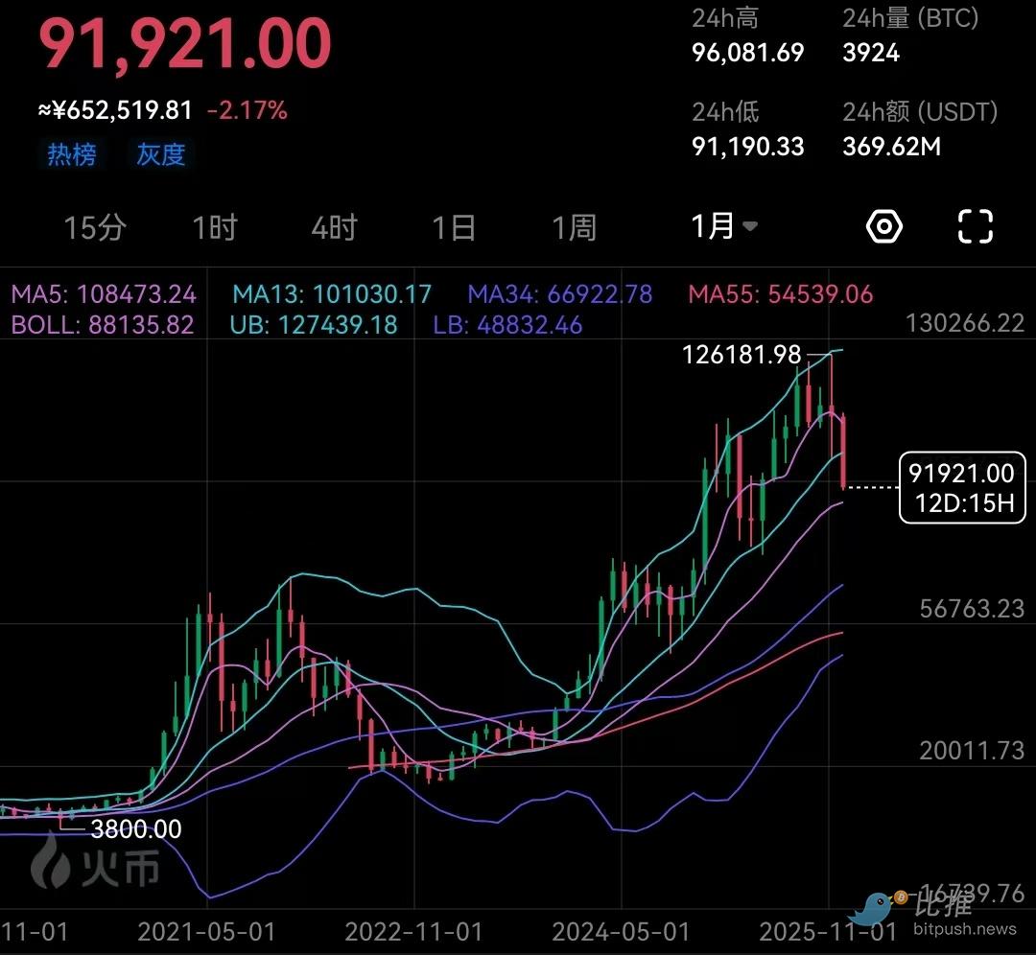This screenshot has height=955, width=1036.
Task: Click the 3800.00 low price marker
Action: pyautogui.click(x=134, y=828)
